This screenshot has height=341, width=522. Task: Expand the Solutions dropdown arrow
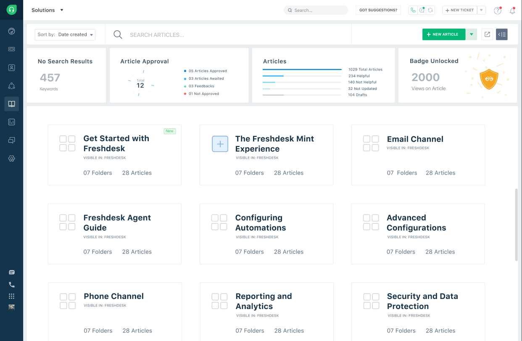[x=62, y=10]
